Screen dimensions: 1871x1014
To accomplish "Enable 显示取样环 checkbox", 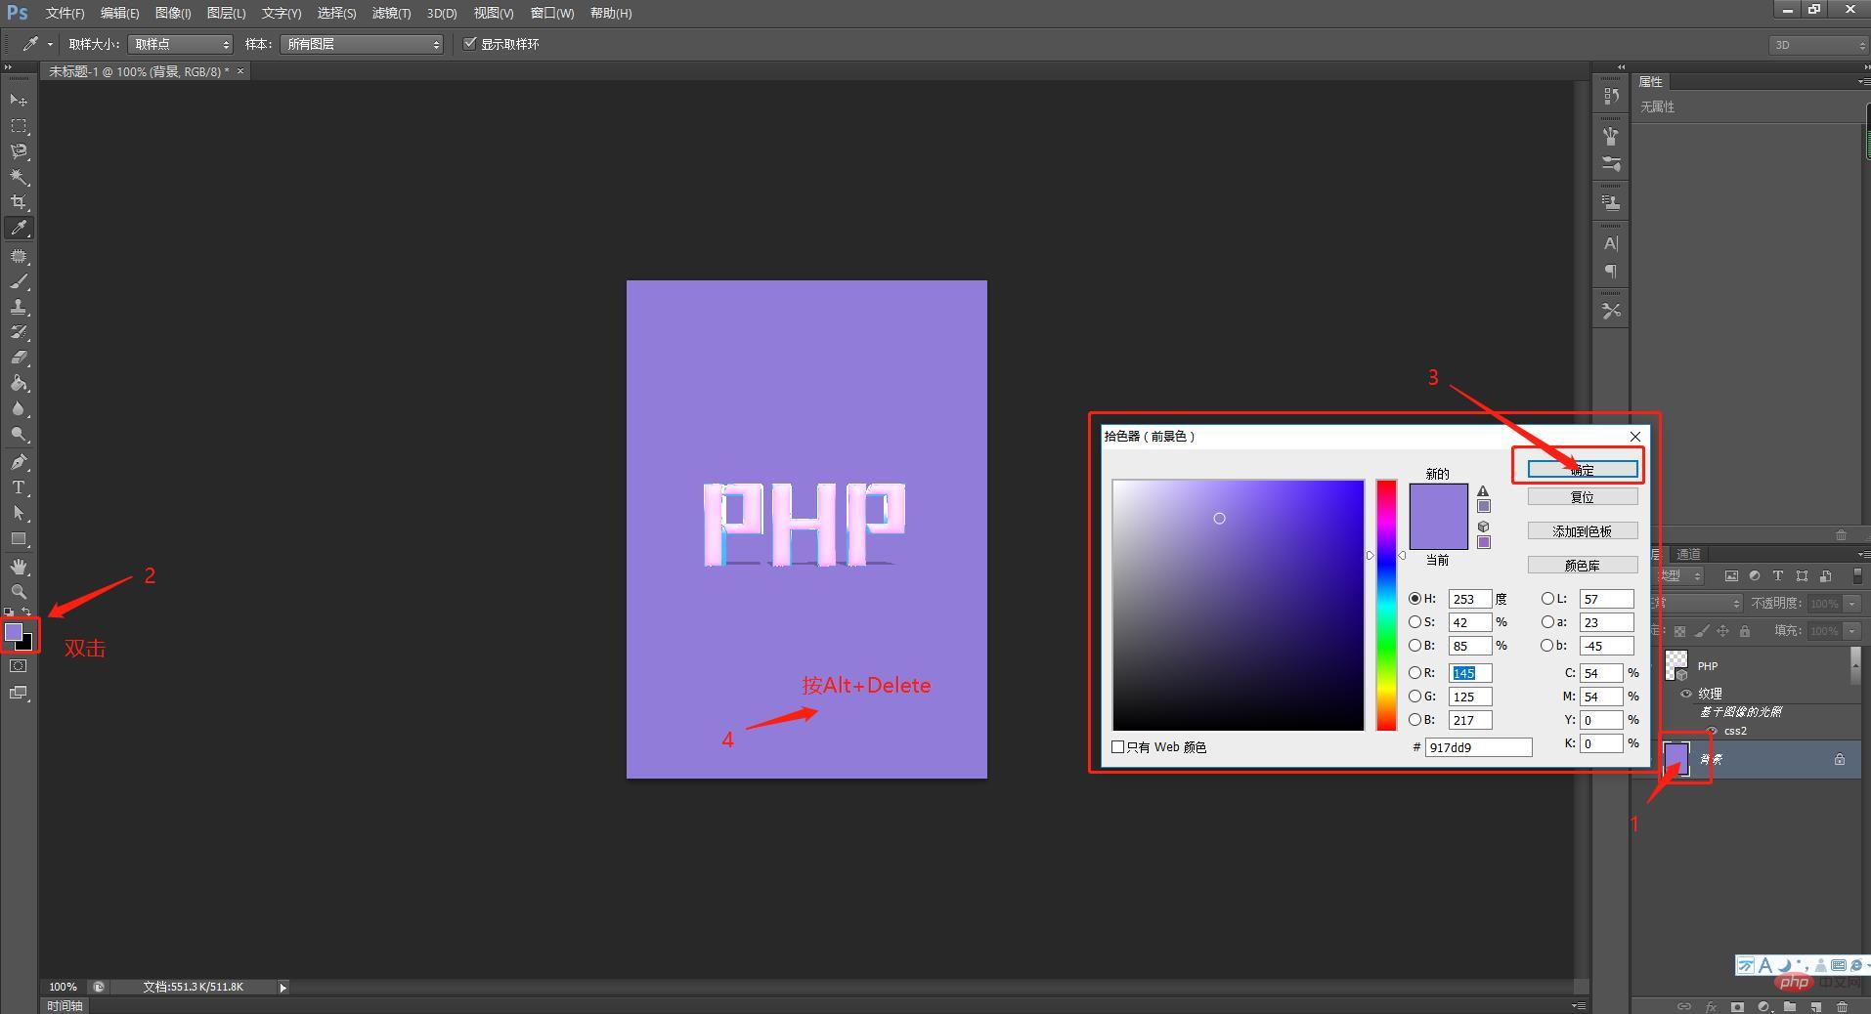I will coord(470,43).
